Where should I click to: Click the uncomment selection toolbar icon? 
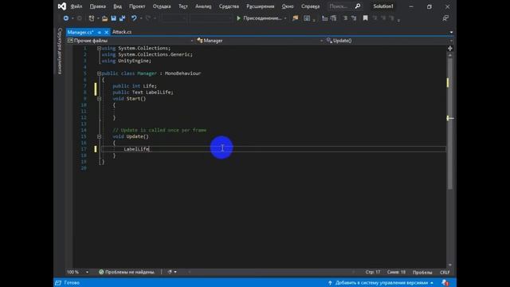(354, 18)
